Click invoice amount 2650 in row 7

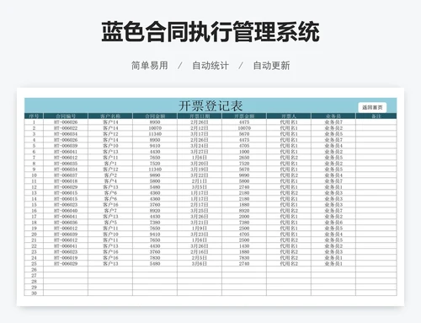tap(244, 158)
